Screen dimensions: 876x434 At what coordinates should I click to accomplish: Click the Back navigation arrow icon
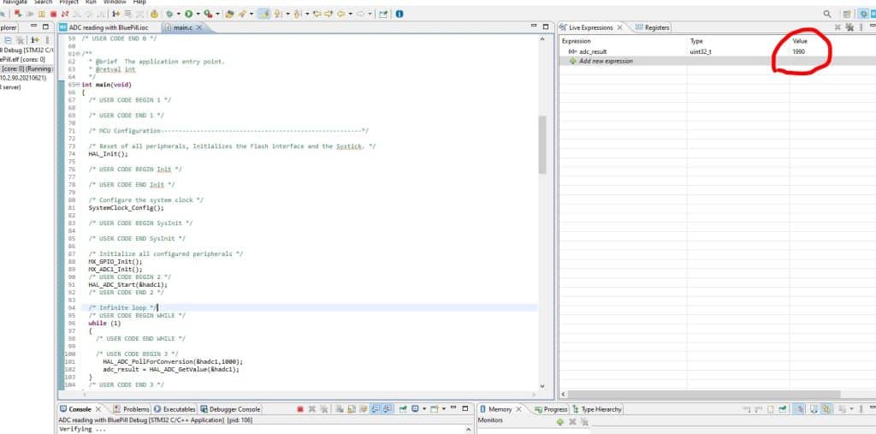pyautogui.click(x=340, y=14)
